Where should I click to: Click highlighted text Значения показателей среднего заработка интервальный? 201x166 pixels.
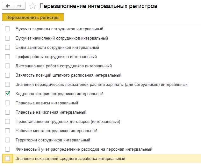coord(70,158)
